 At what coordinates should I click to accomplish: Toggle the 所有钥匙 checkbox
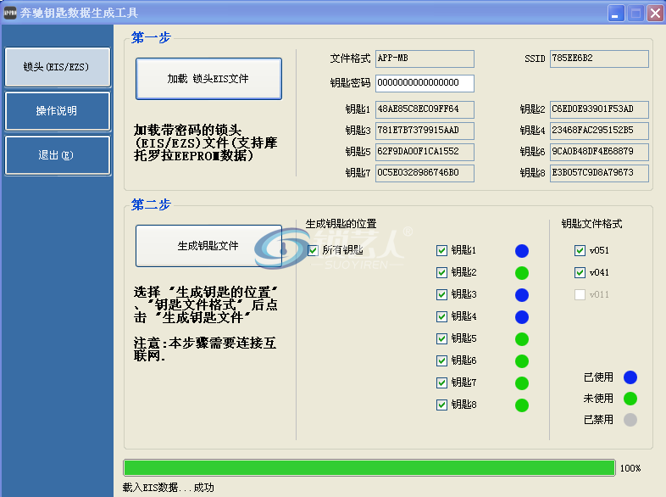point(313,250)
